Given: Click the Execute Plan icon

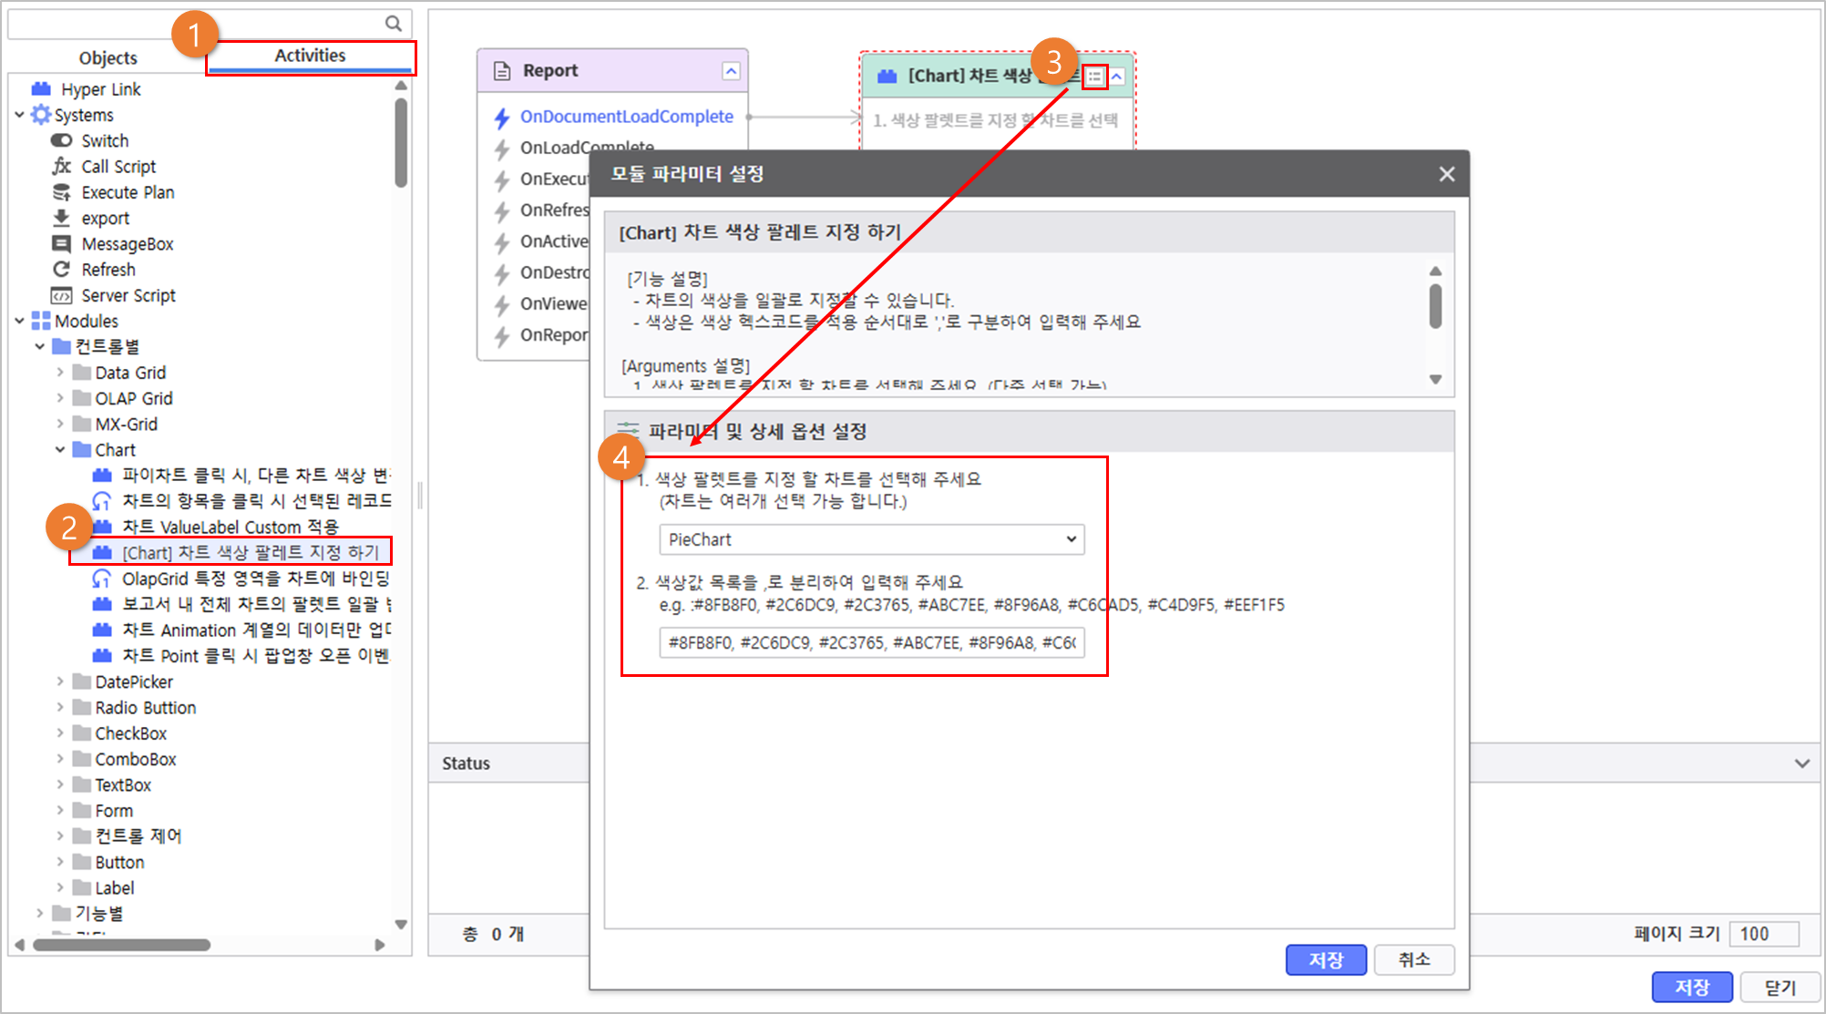Looking at the screenshot, I should [x=61, y=192].
